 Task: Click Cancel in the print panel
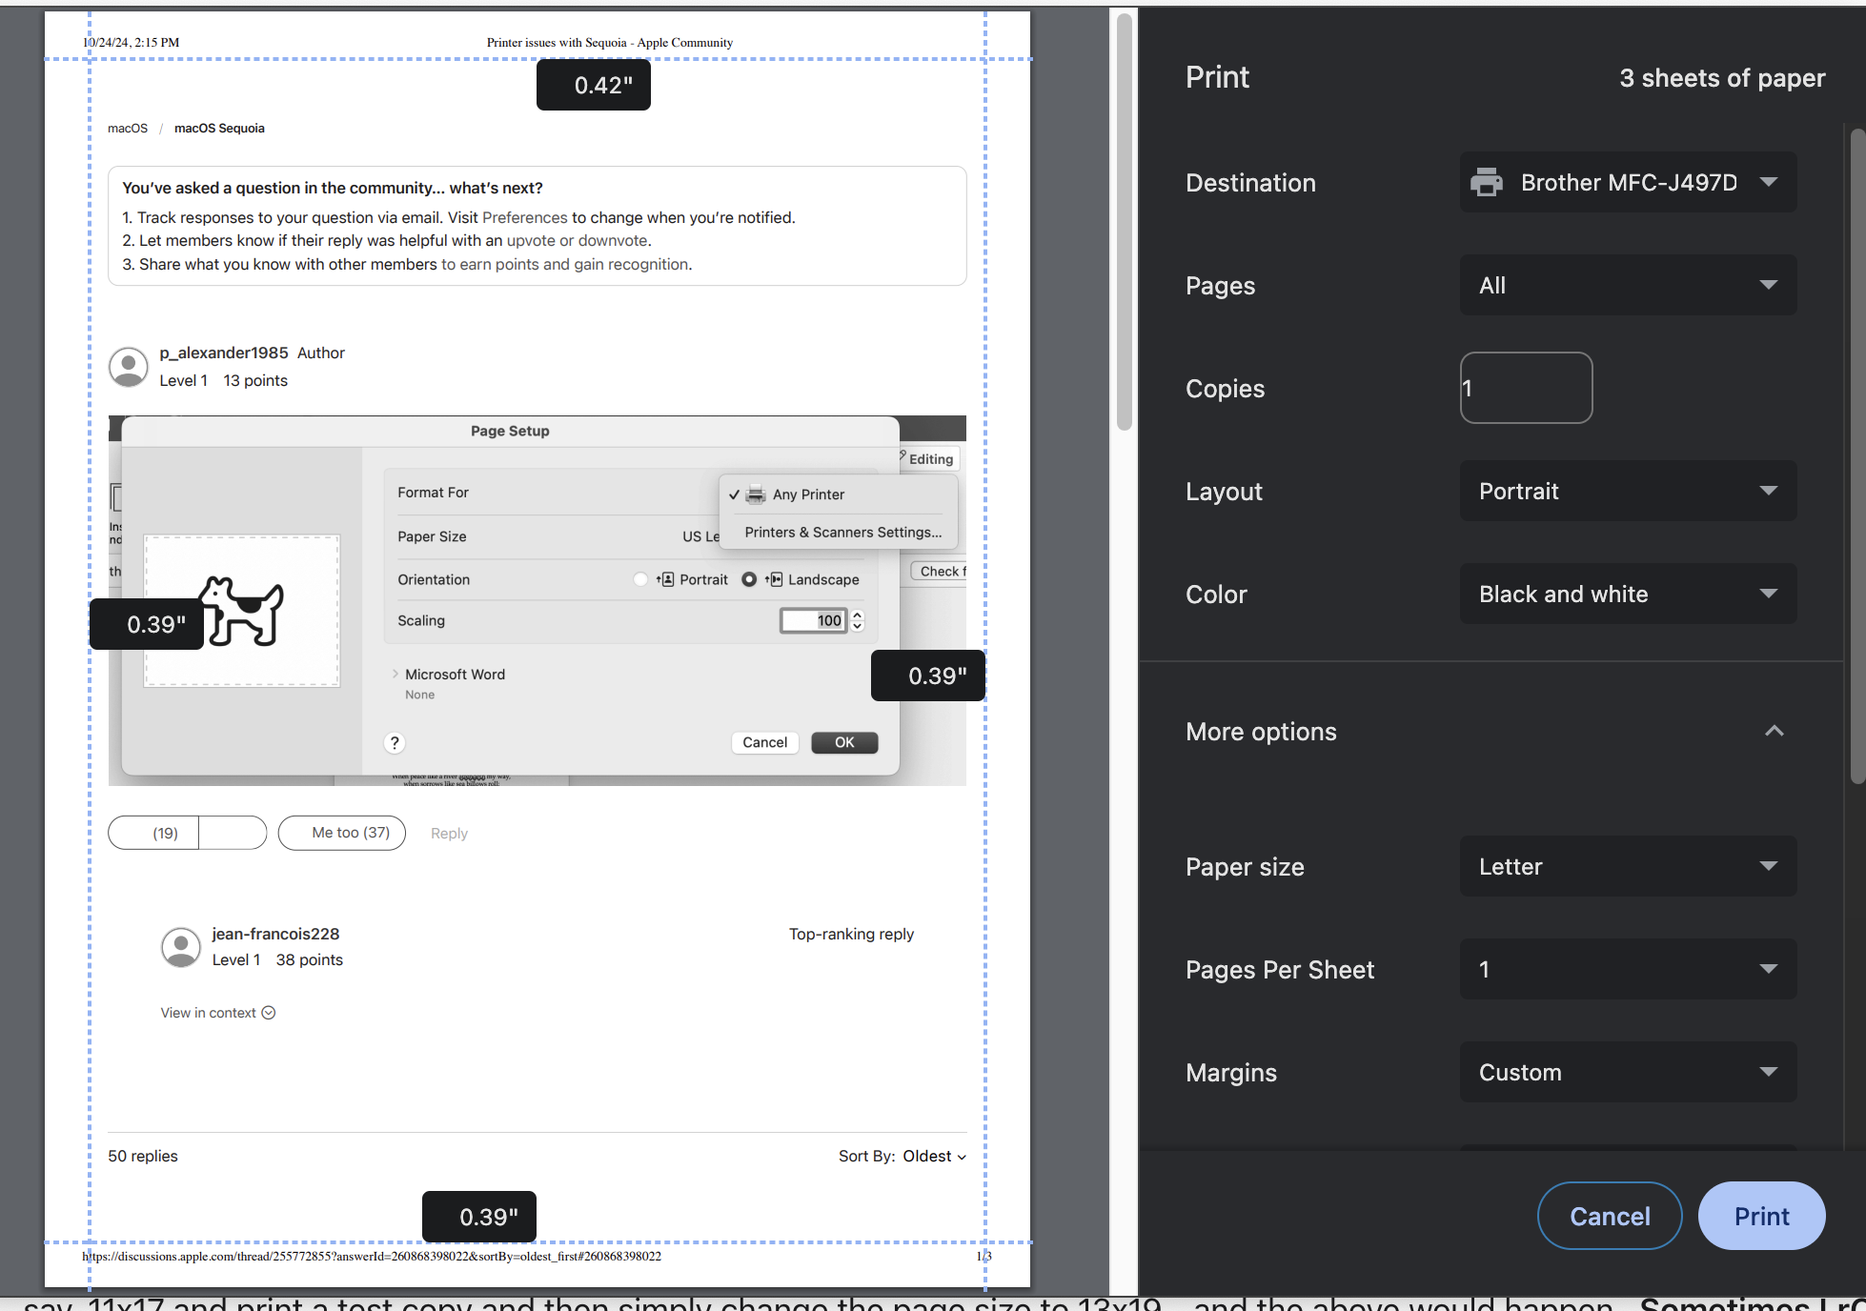pos(1609,1216)
